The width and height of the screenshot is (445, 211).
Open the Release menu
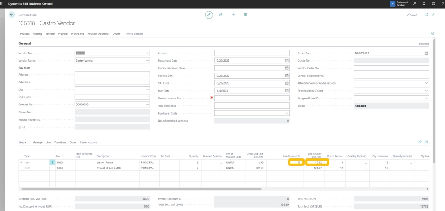coord(50,34)
